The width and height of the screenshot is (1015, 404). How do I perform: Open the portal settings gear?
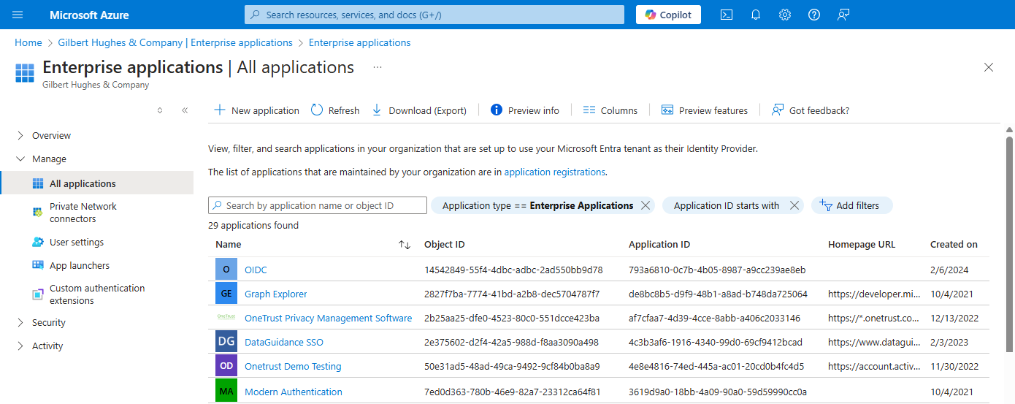tap(785, 15)
